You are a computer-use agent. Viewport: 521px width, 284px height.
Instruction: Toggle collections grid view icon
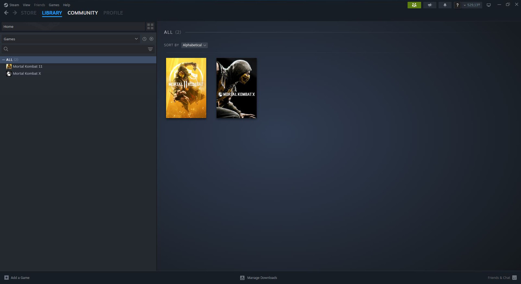click(x=151, y=26)
